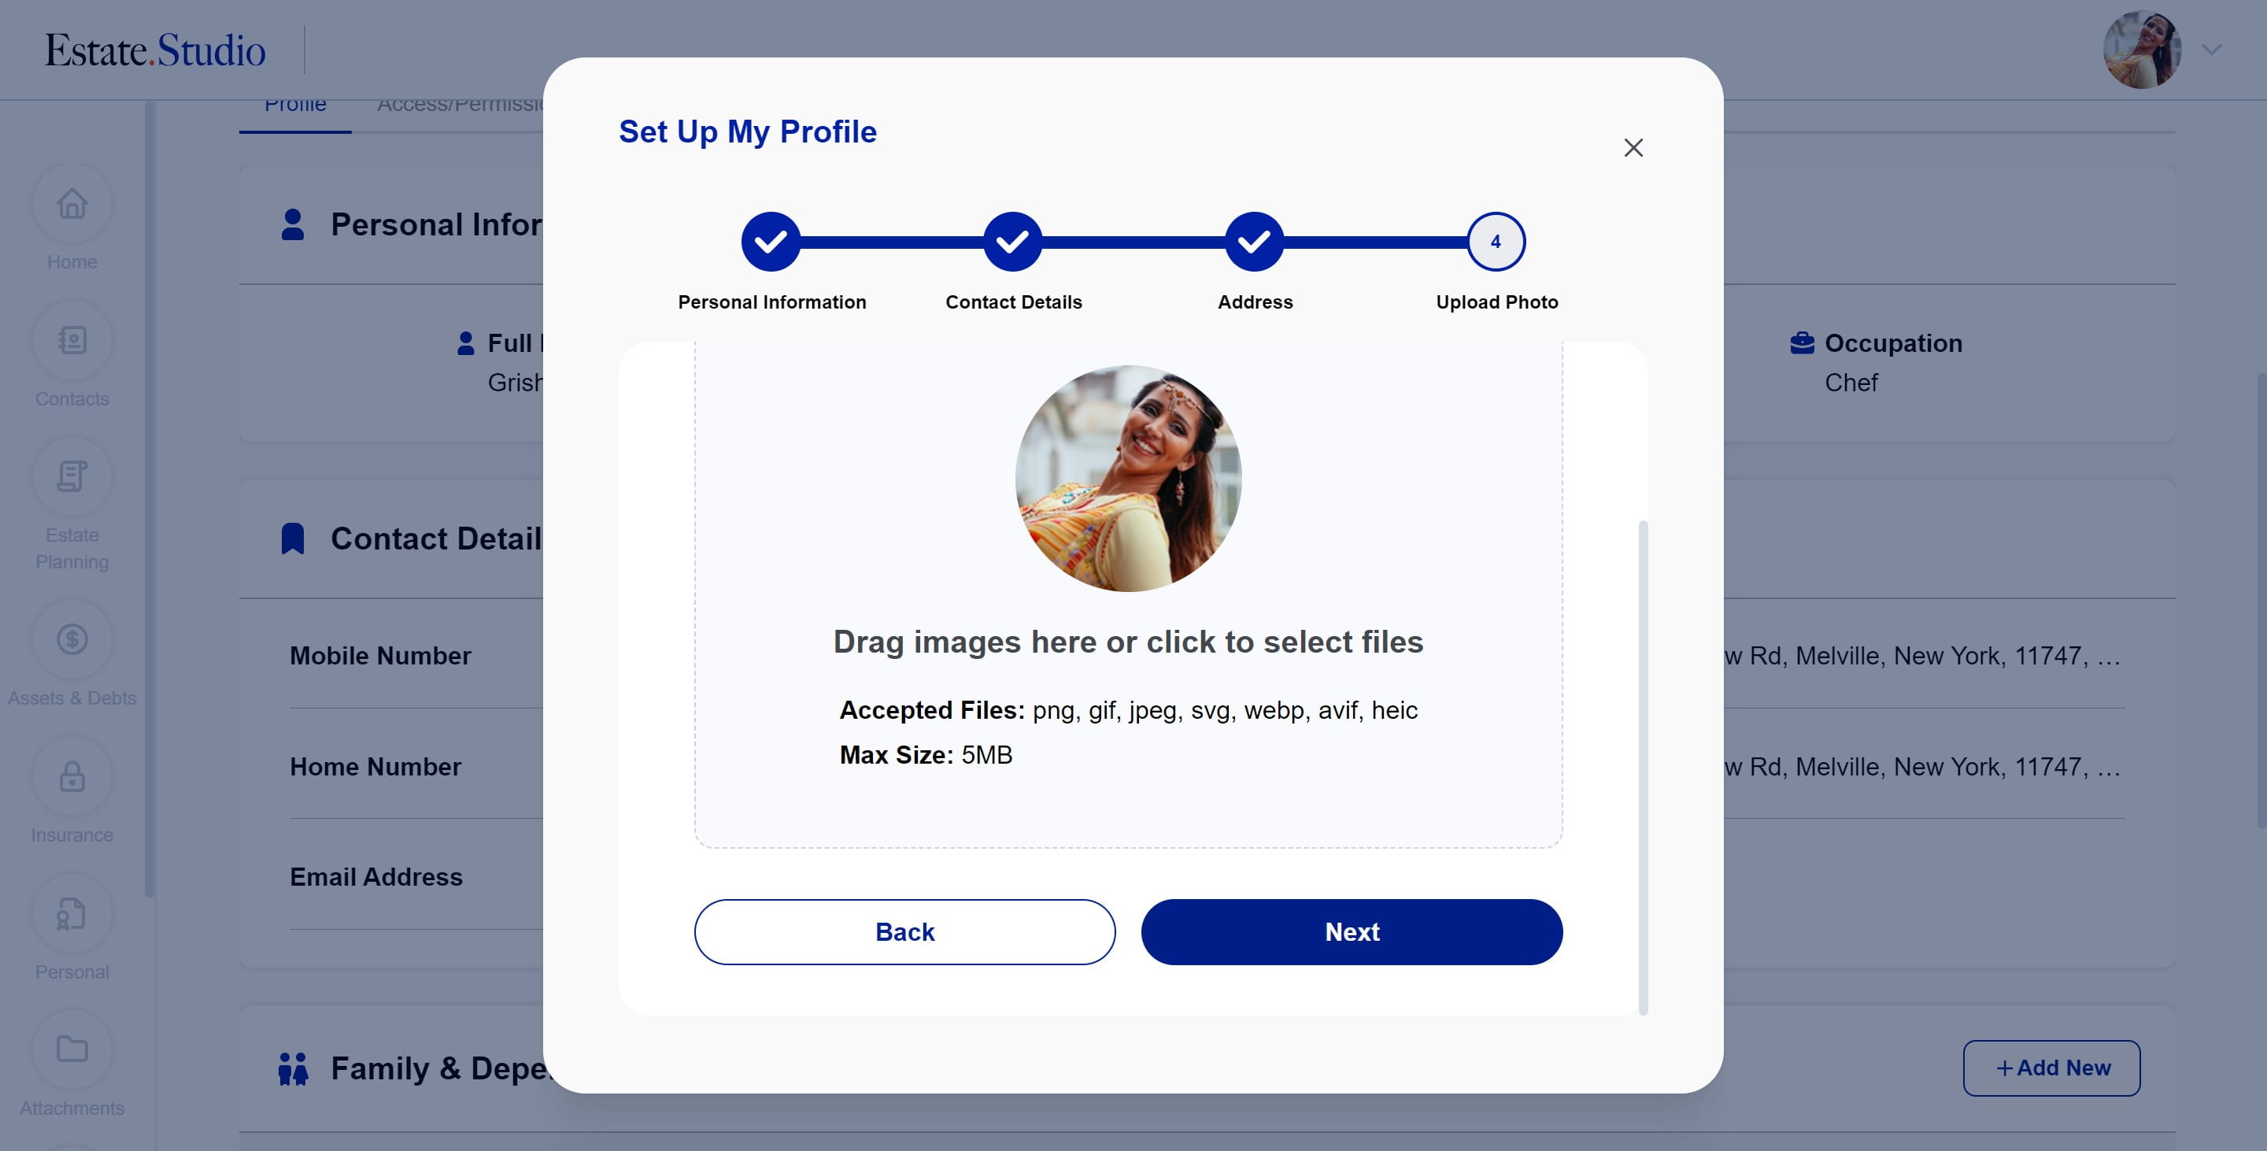Click the dialog's vertical scrollbar
This screenshot has height=1151, width=2267.
(1643, 768)
